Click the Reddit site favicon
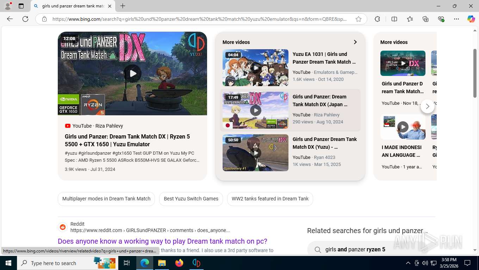 tap(63, 227)
